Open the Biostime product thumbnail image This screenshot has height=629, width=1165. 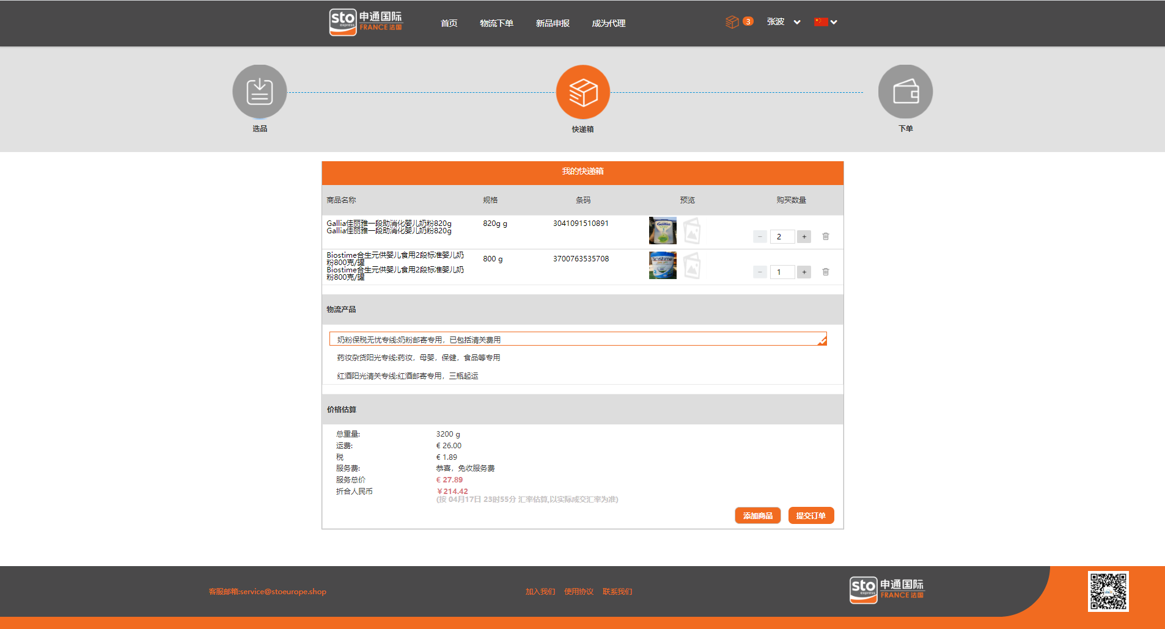(x=663, y=265)
